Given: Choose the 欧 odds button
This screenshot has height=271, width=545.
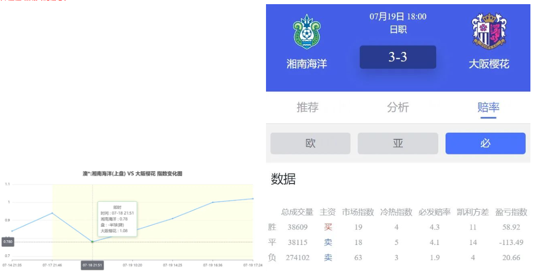Looking at the screenshot, I should pos(310,144).
